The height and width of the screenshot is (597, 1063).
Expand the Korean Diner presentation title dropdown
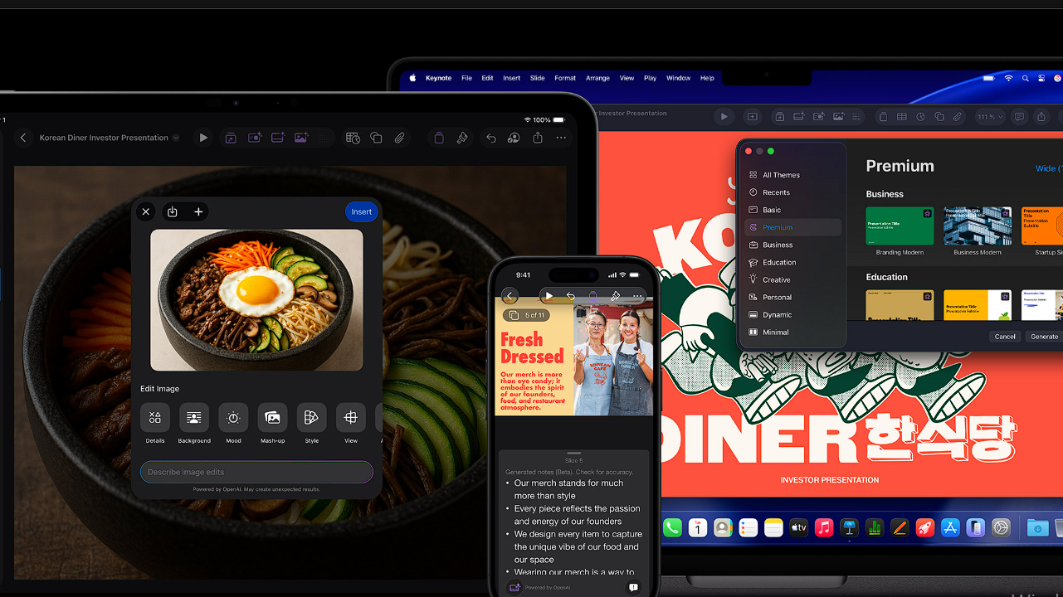click(176, 138)
